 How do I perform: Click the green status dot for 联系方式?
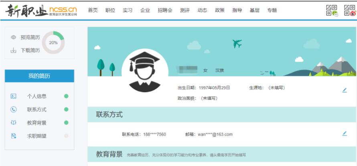pyautogui.click(x=66, y=109)
